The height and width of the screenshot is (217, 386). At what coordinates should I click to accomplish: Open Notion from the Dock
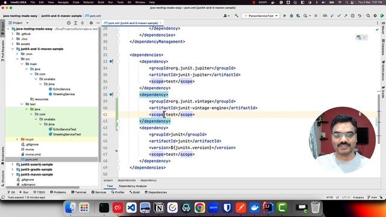click(x=159, y=207)
